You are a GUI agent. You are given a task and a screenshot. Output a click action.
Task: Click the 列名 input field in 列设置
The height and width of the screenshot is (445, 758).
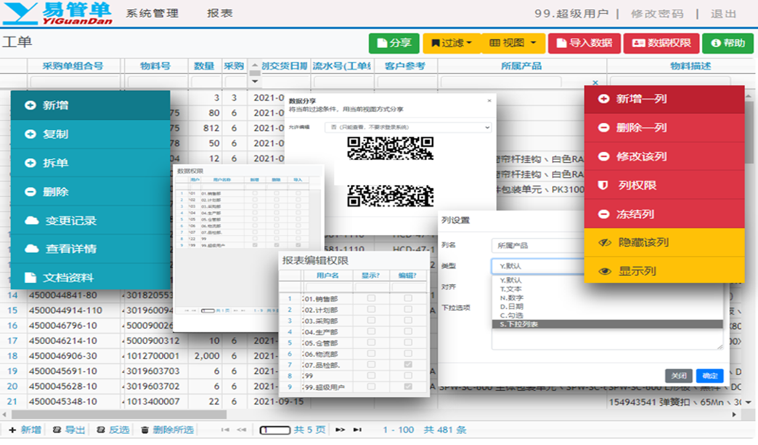click(x=536, y=246)
